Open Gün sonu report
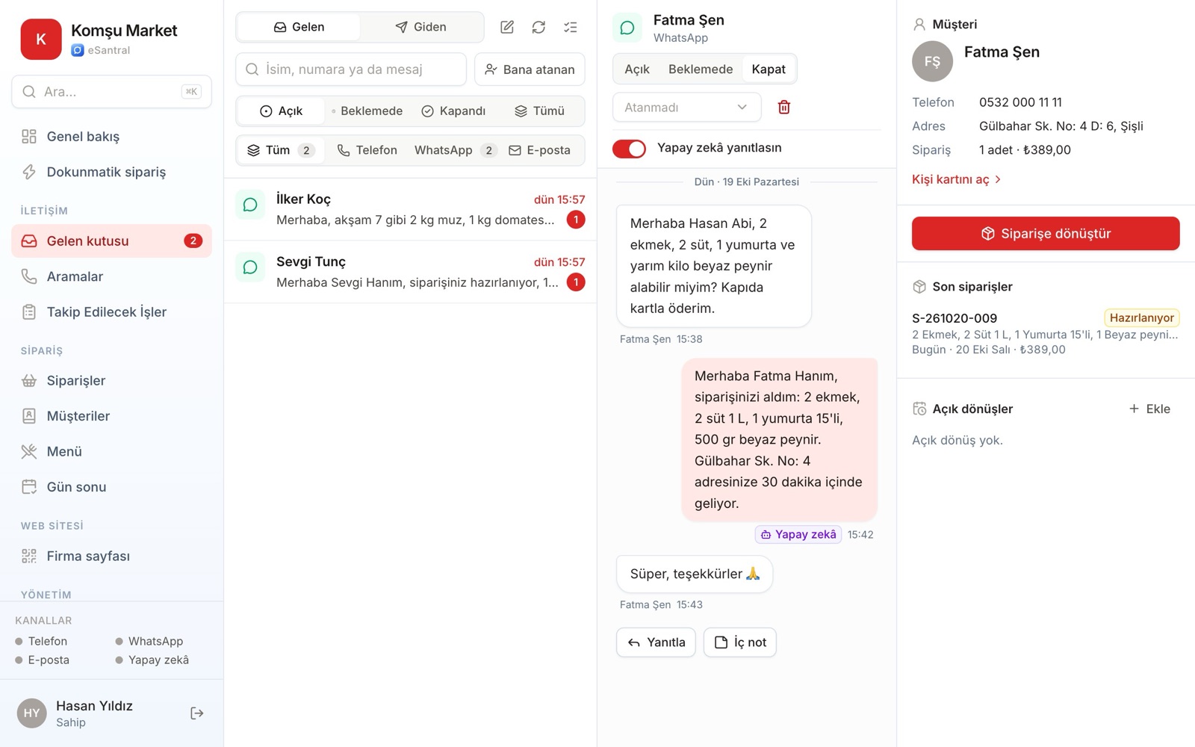The image size is (1195, 747). tap(111, 487)
